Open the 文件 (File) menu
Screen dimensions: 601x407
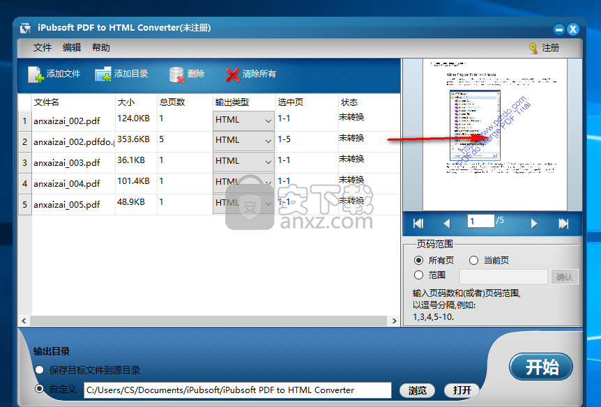click(x=42, y=47)
